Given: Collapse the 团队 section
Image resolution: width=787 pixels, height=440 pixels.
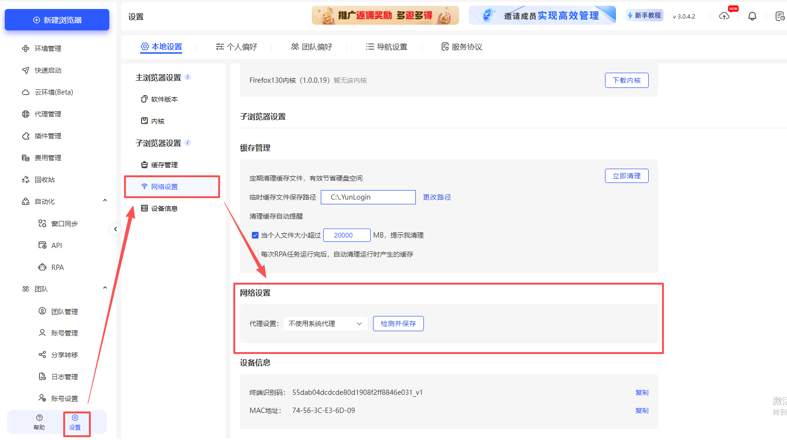Looking at the screenshot, I should click(105, 288).
